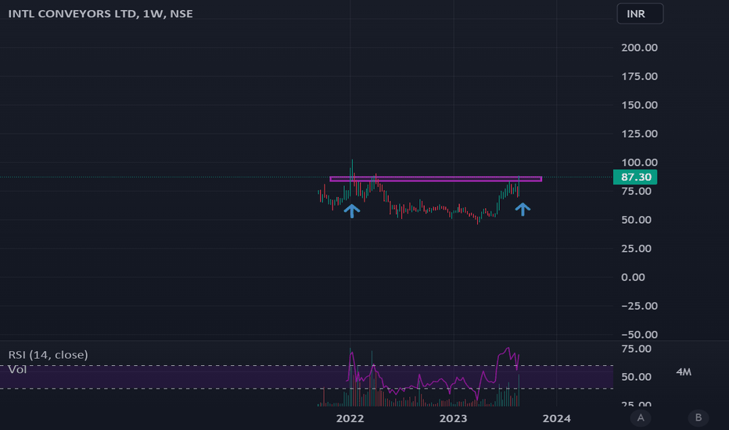The height and width of the screenshot is (430, 729).
Task: Click the 4M volume scale label
Action: tap(684, 372)
